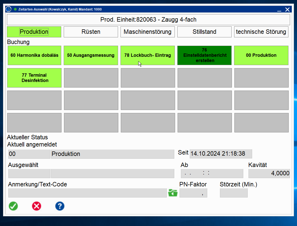The width and height of the screenshot is (297, 226).
Task: Focus the Störzeit (Min.) input field
Action: click(x=234, y=193)
